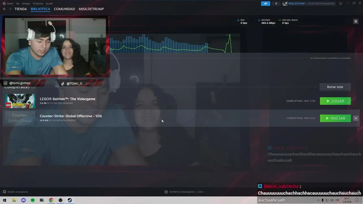Open the Ver menu

[18, 3]
